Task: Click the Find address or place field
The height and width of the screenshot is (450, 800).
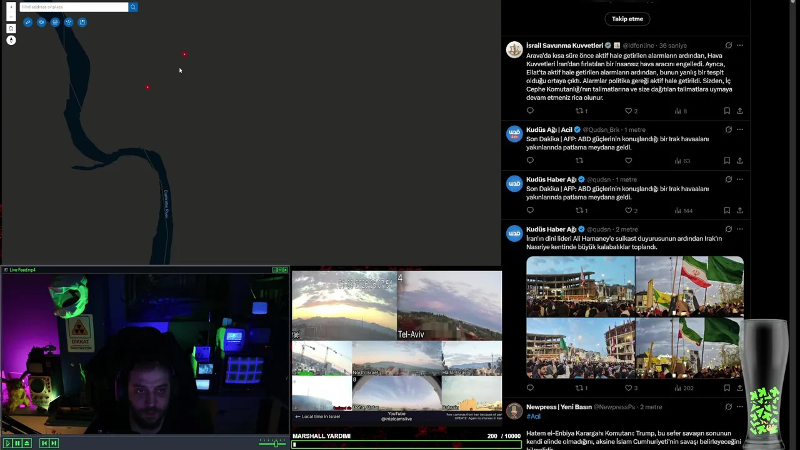Action: pos(74,7)
